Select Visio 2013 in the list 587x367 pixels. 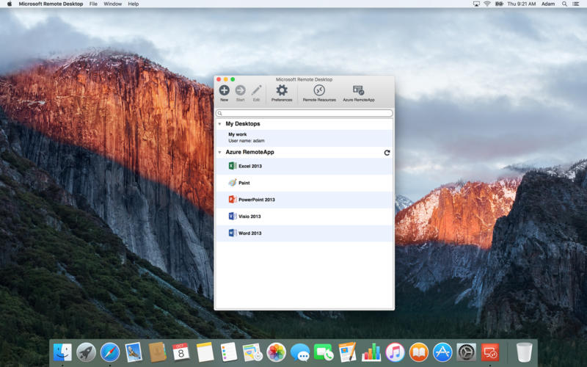[x=249, y=217]
